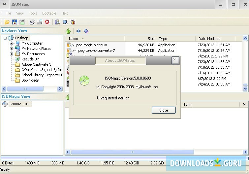Expand the My Network Places node
This screenshot has height=174, width=249.
(11, 49)
